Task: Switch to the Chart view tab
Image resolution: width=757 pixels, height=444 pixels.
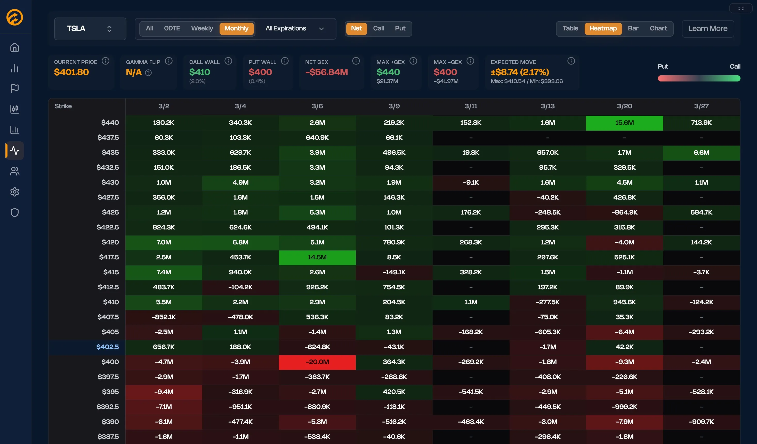Action: [x=658, y=29]
